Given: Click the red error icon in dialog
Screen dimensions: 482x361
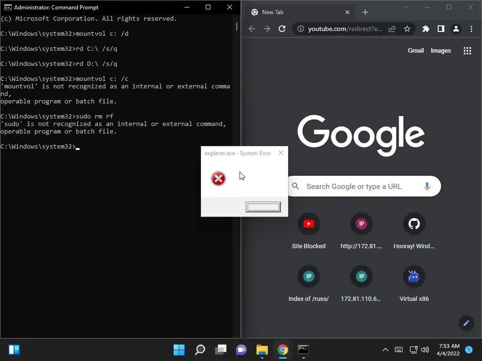Looking at the screenshot, I should [218, 179].
